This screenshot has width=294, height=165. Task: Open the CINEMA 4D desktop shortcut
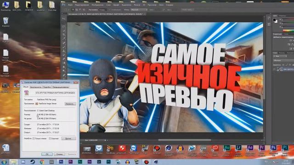pos(169,149)
